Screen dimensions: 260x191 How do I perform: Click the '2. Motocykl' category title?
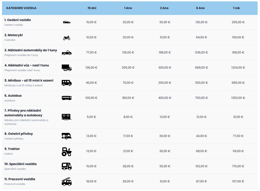13,35
